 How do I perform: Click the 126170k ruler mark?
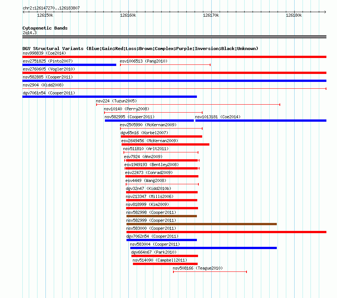click(x=211, y=15)
